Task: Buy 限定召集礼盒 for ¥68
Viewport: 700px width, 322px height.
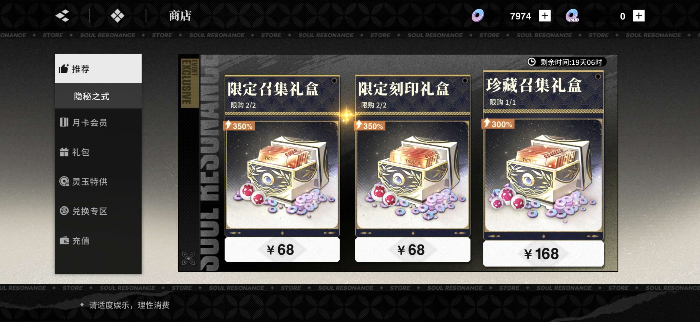Action: point(282,250)
